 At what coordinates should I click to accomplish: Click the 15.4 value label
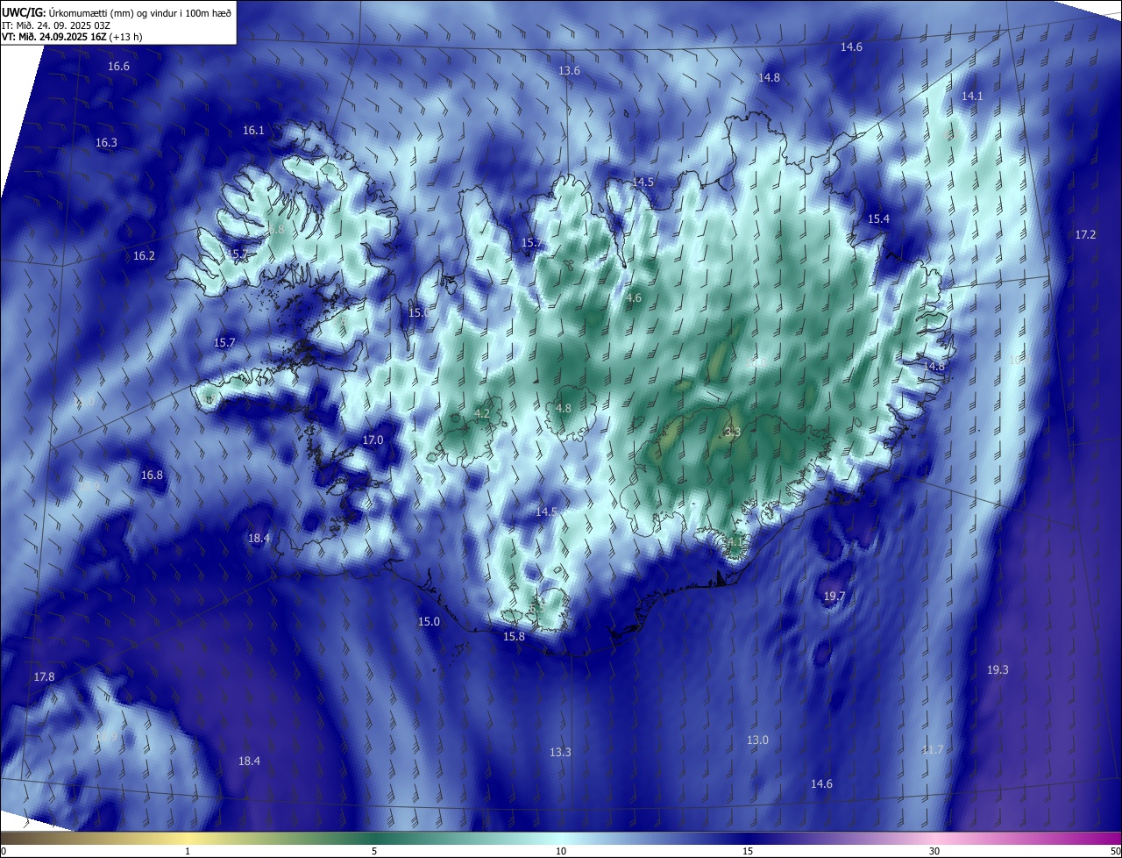tap(878, 218)
